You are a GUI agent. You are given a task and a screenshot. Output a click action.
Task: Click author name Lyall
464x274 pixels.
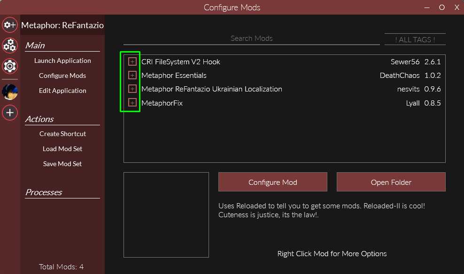tap(413, 103)
